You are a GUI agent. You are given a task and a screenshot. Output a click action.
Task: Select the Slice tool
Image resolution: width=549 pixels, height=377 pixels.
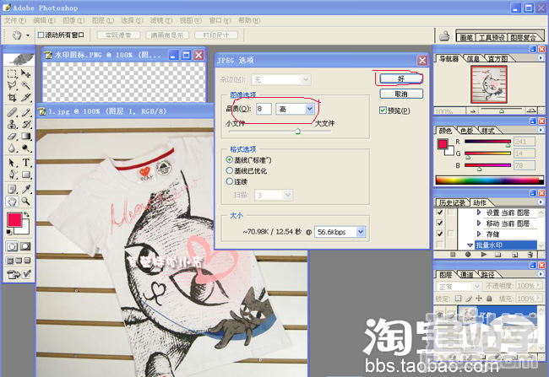tap(25, 97)
